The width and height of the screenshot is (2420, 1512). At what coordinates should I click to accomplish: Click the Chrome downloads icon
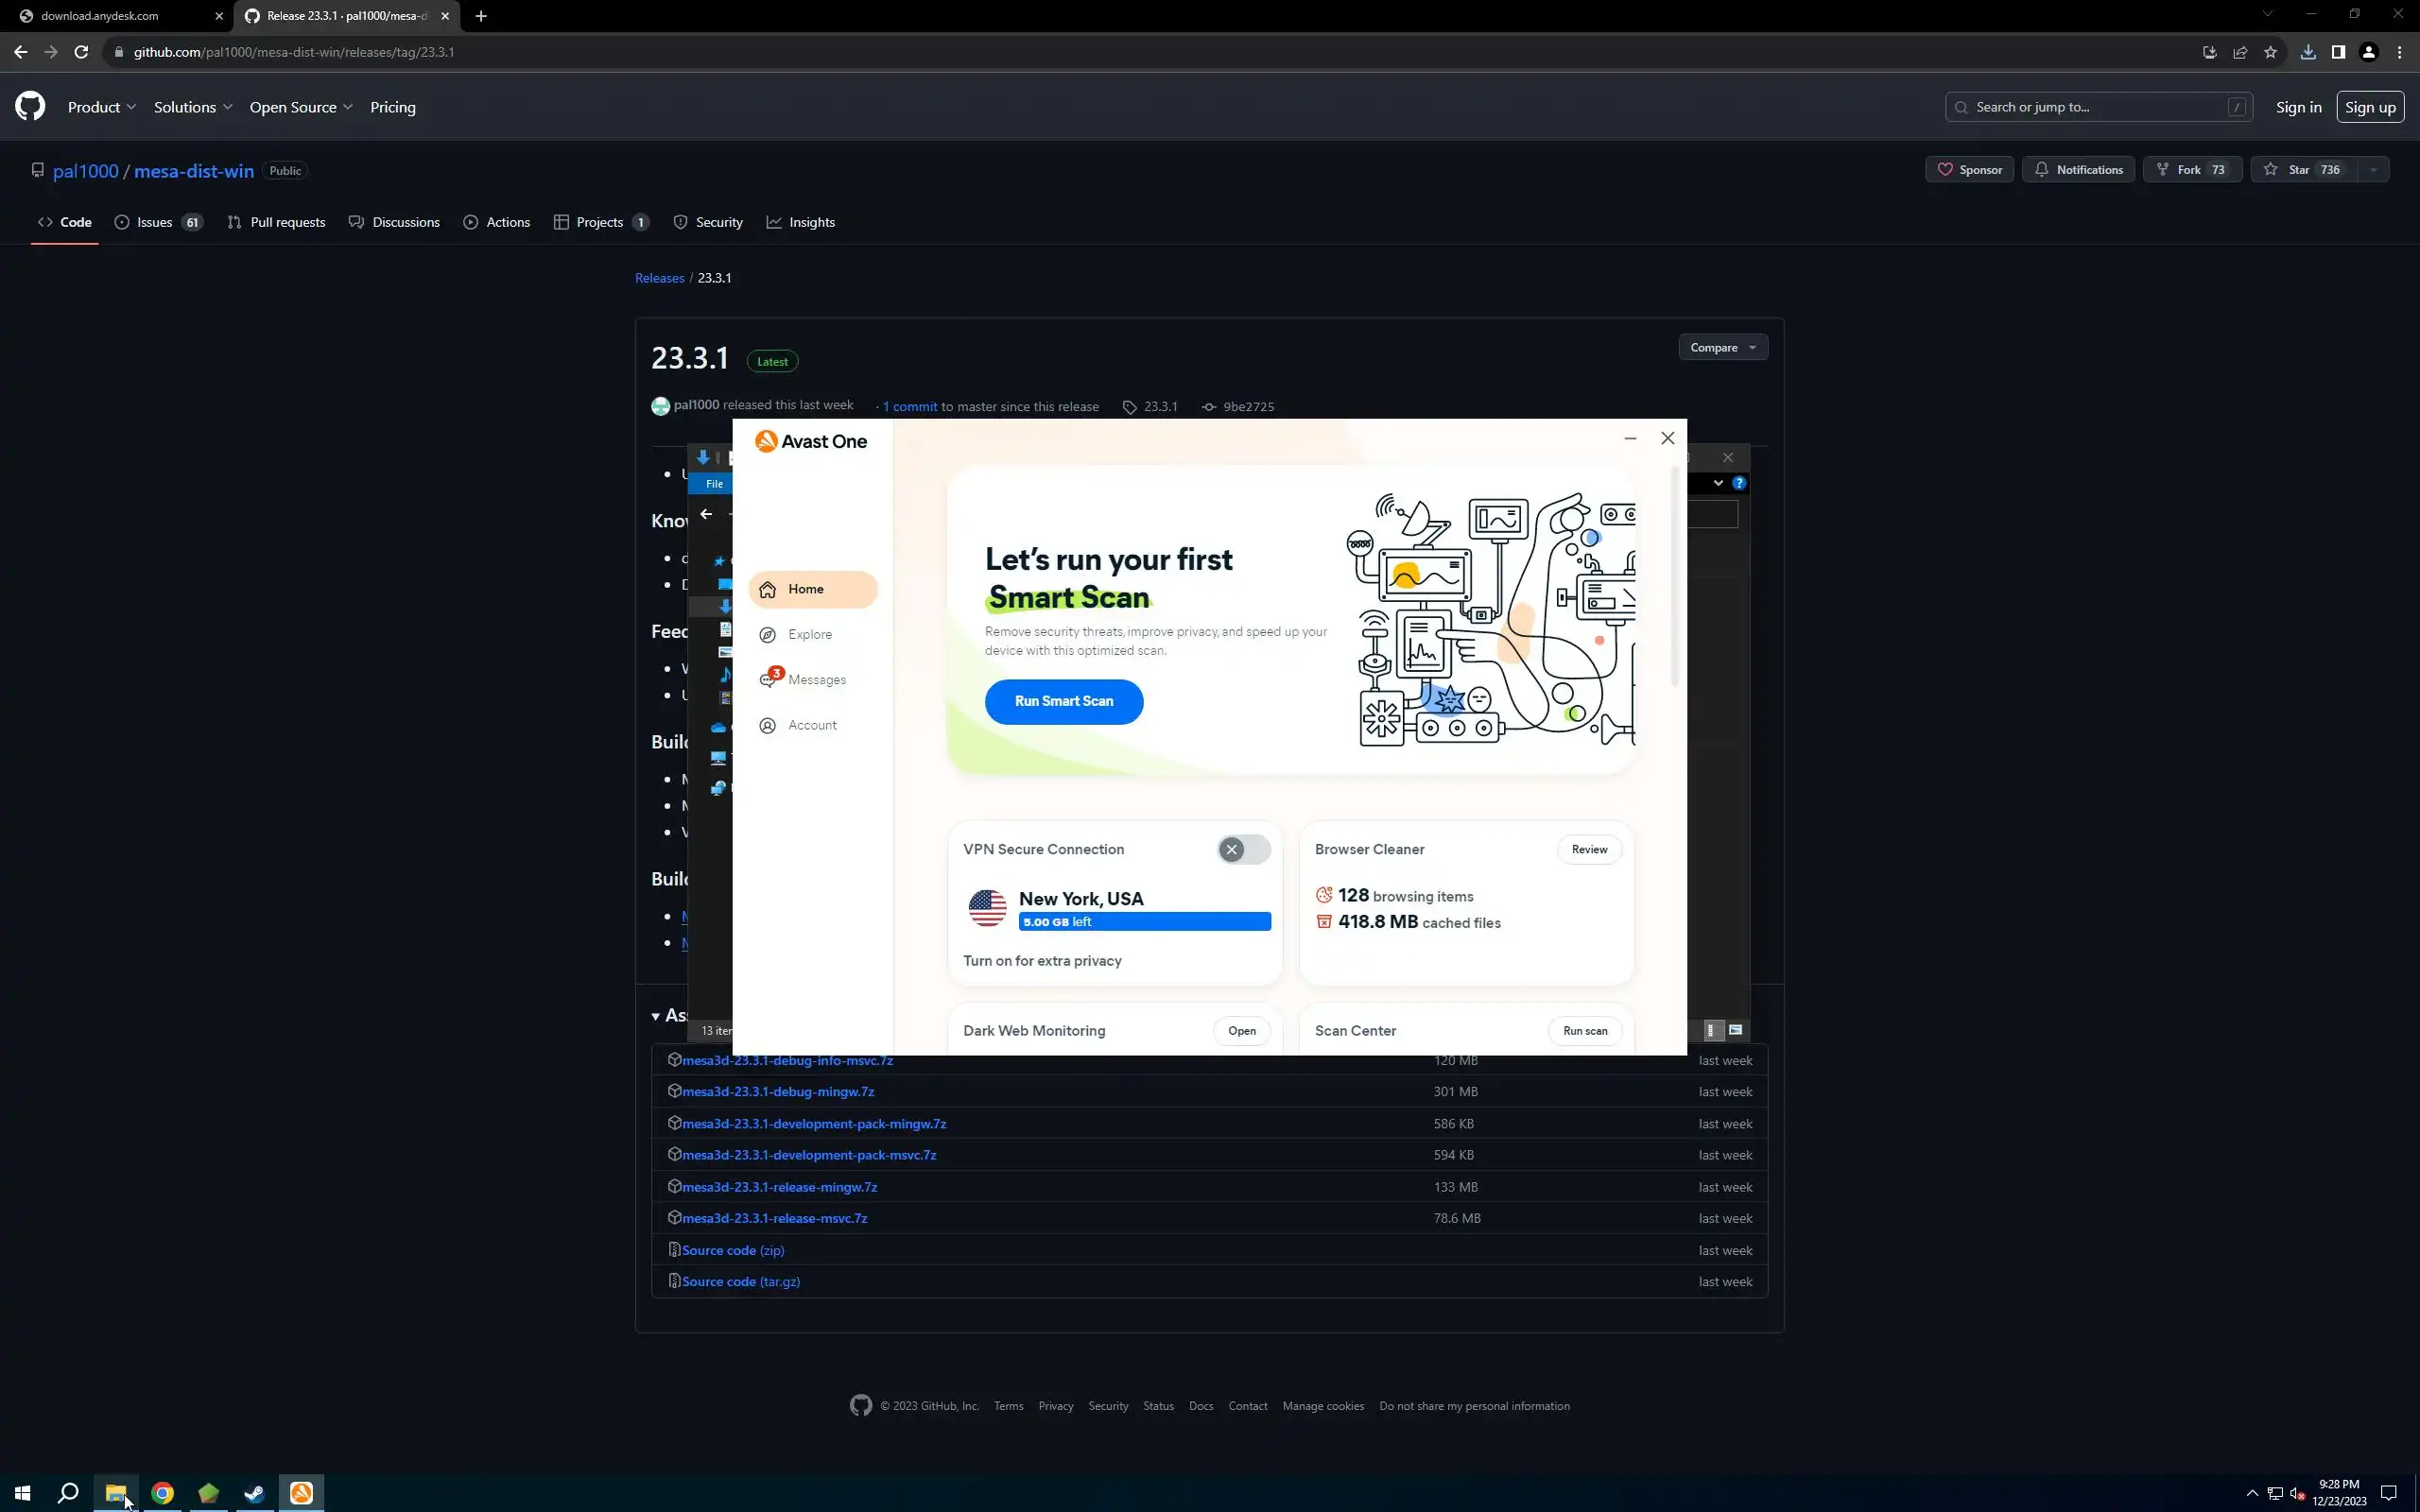point(2307,52)
